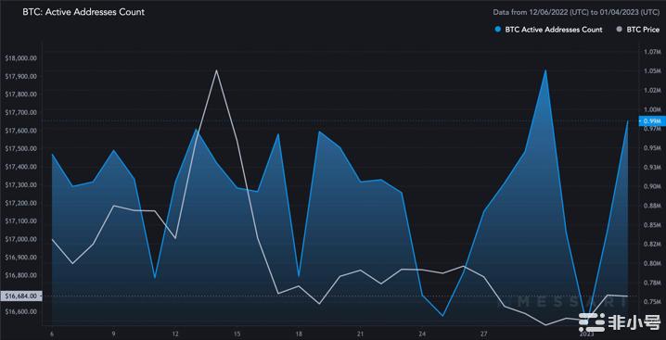The width and height of the screenshot is (666, 340).
Task: Click the $17,700.00 left axis label
Action: click(x=20, y=112)
